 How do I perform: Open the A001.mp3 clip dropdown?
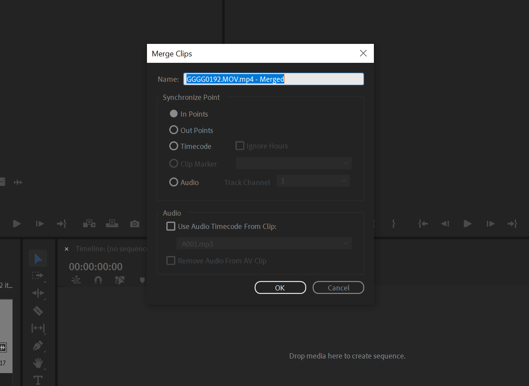(x=264, y=244)
